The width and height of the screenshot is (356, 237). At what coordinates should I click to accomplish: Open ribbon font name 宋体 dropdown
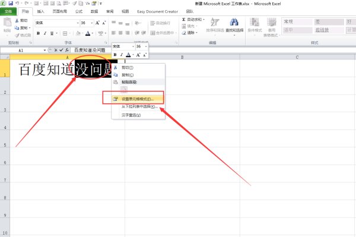tap(78, 23)
